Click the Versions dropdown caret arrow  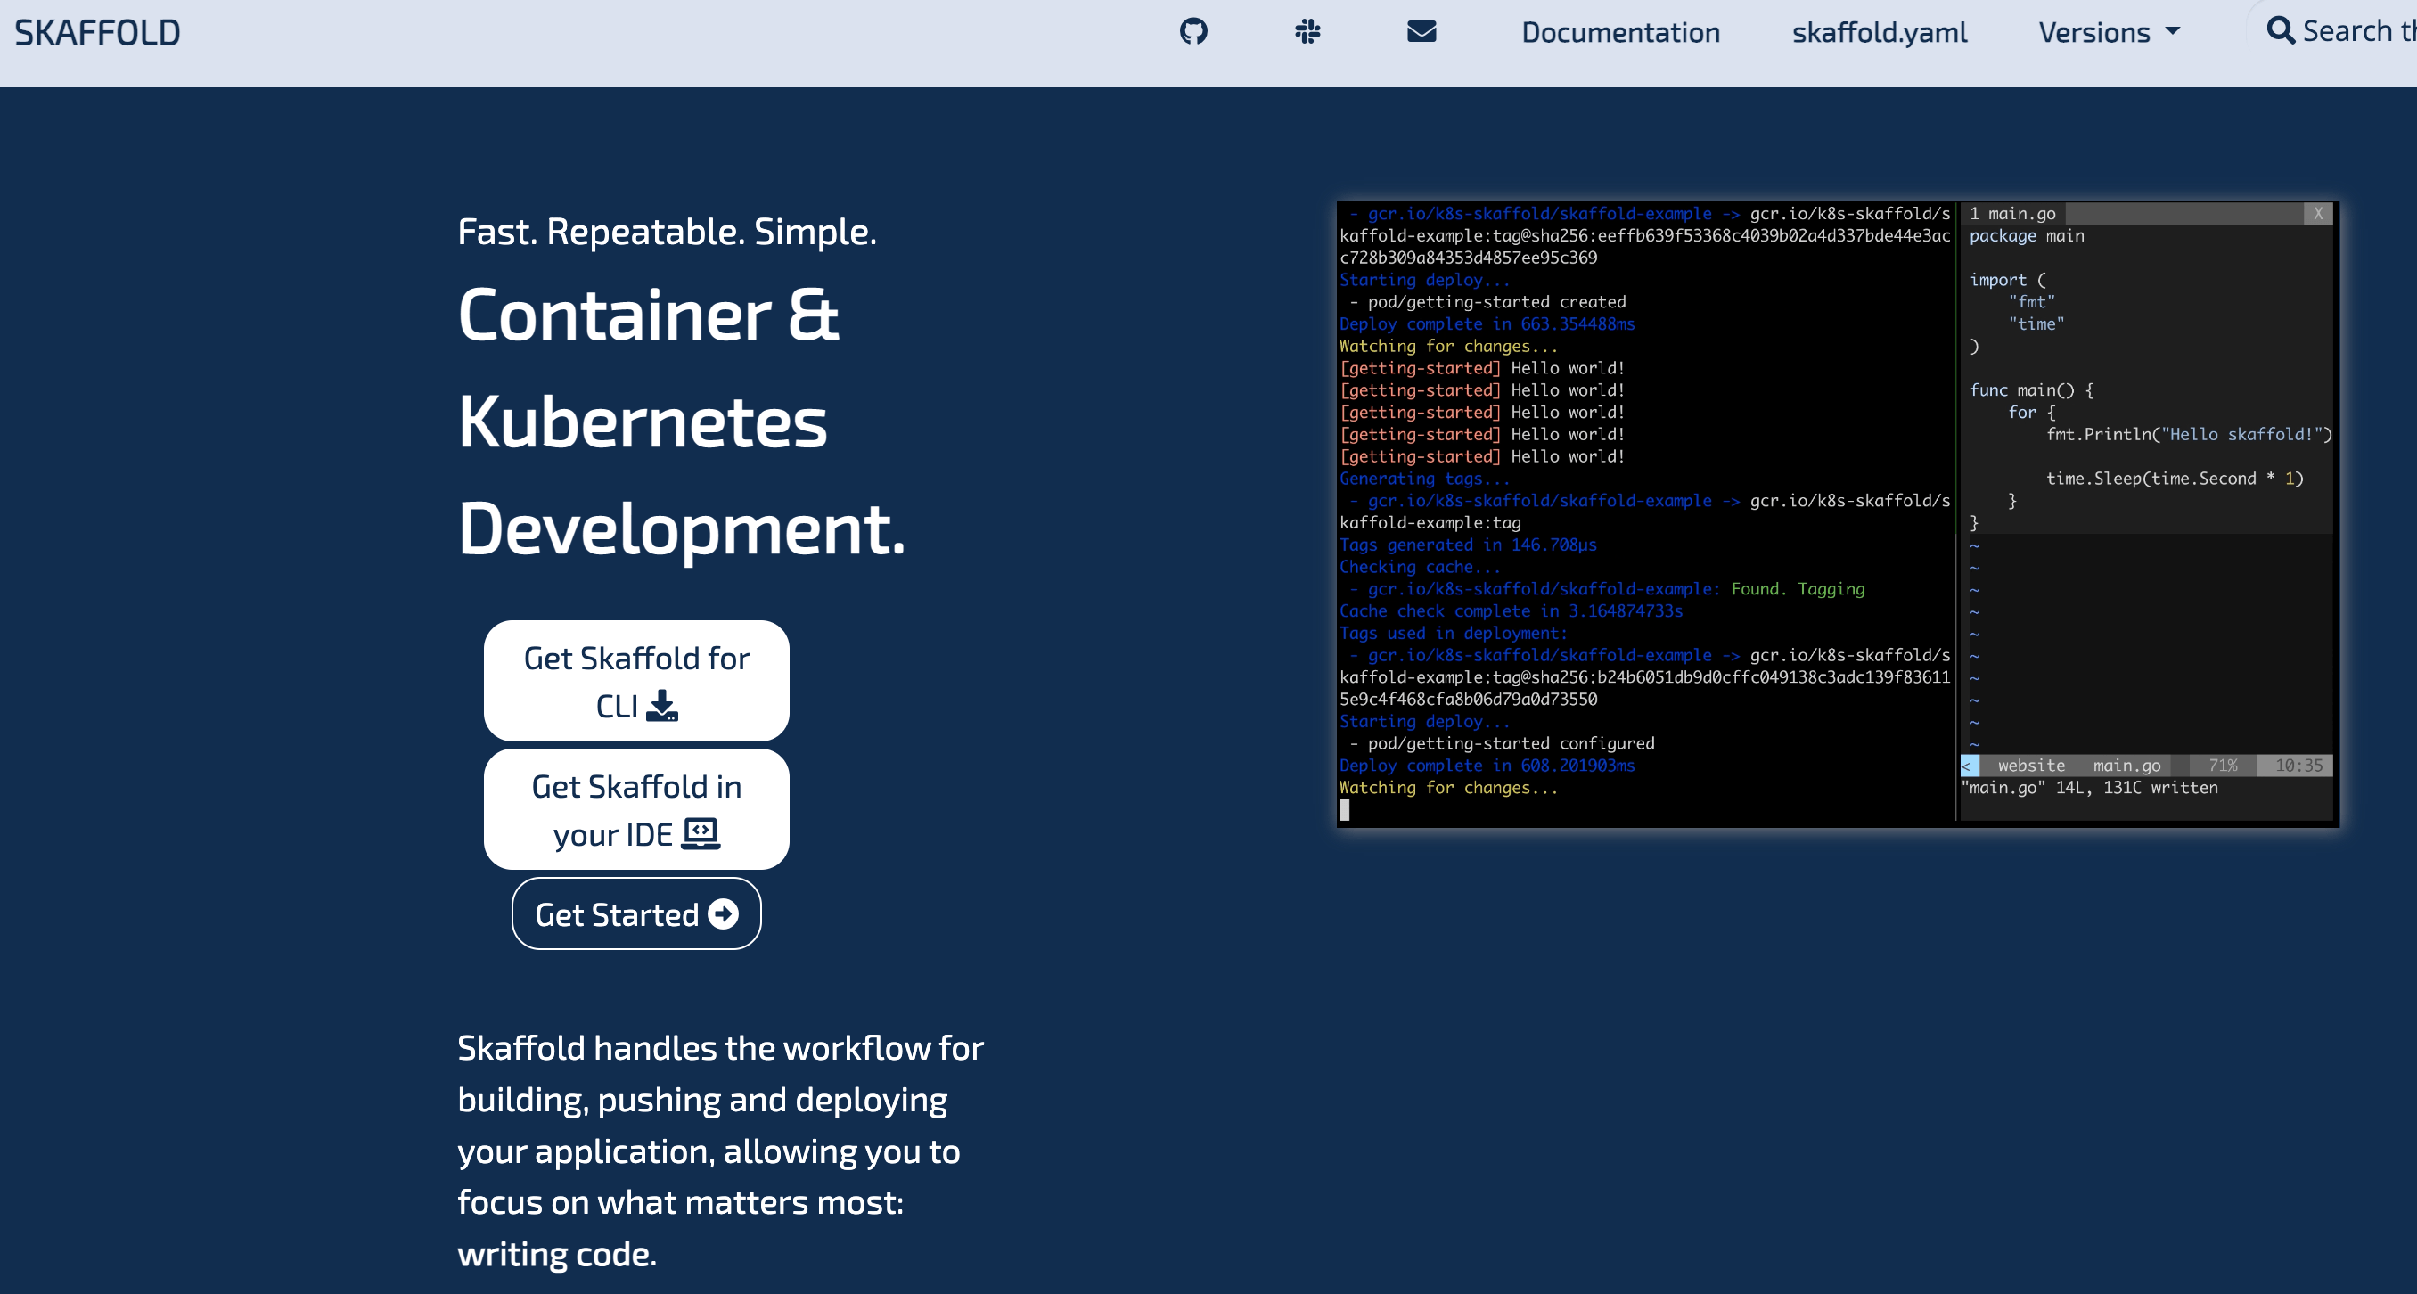coord(2173,32)
